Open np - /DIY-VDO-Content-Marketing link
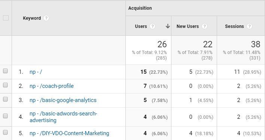The image size is (265, 140). click(x=69, y=133)
